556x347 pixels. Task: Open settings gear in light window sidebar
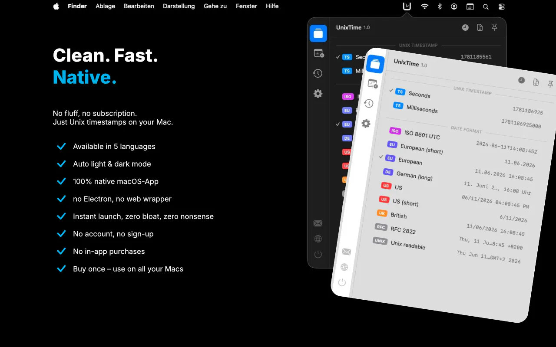click(366, 124)
